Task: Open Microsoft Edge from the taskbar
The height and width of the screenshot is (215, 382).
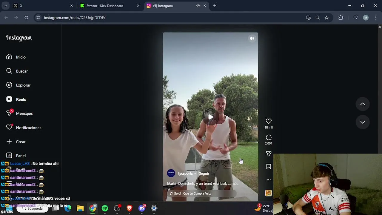Action: point(68,208)
